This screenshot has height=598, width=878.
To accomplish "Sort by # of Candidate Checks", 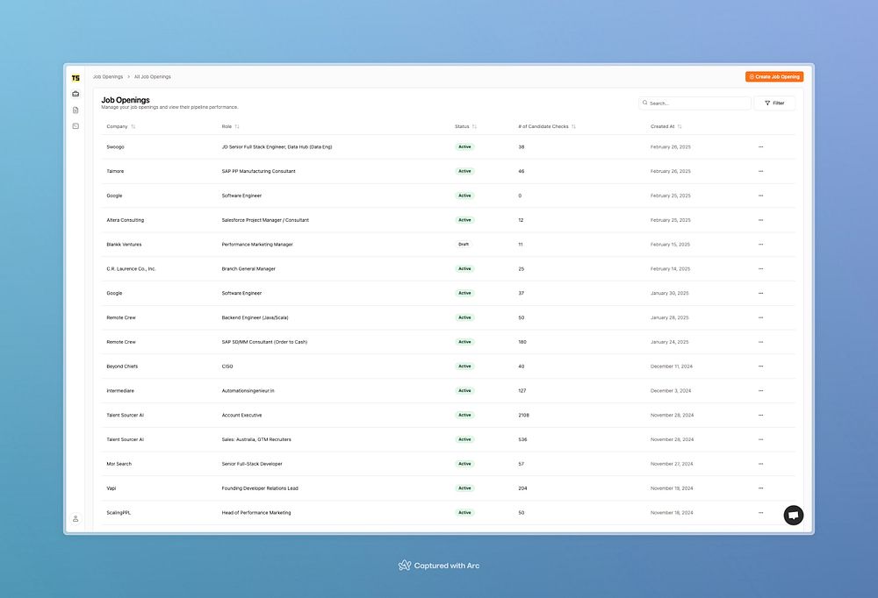I will coord(547,126).
